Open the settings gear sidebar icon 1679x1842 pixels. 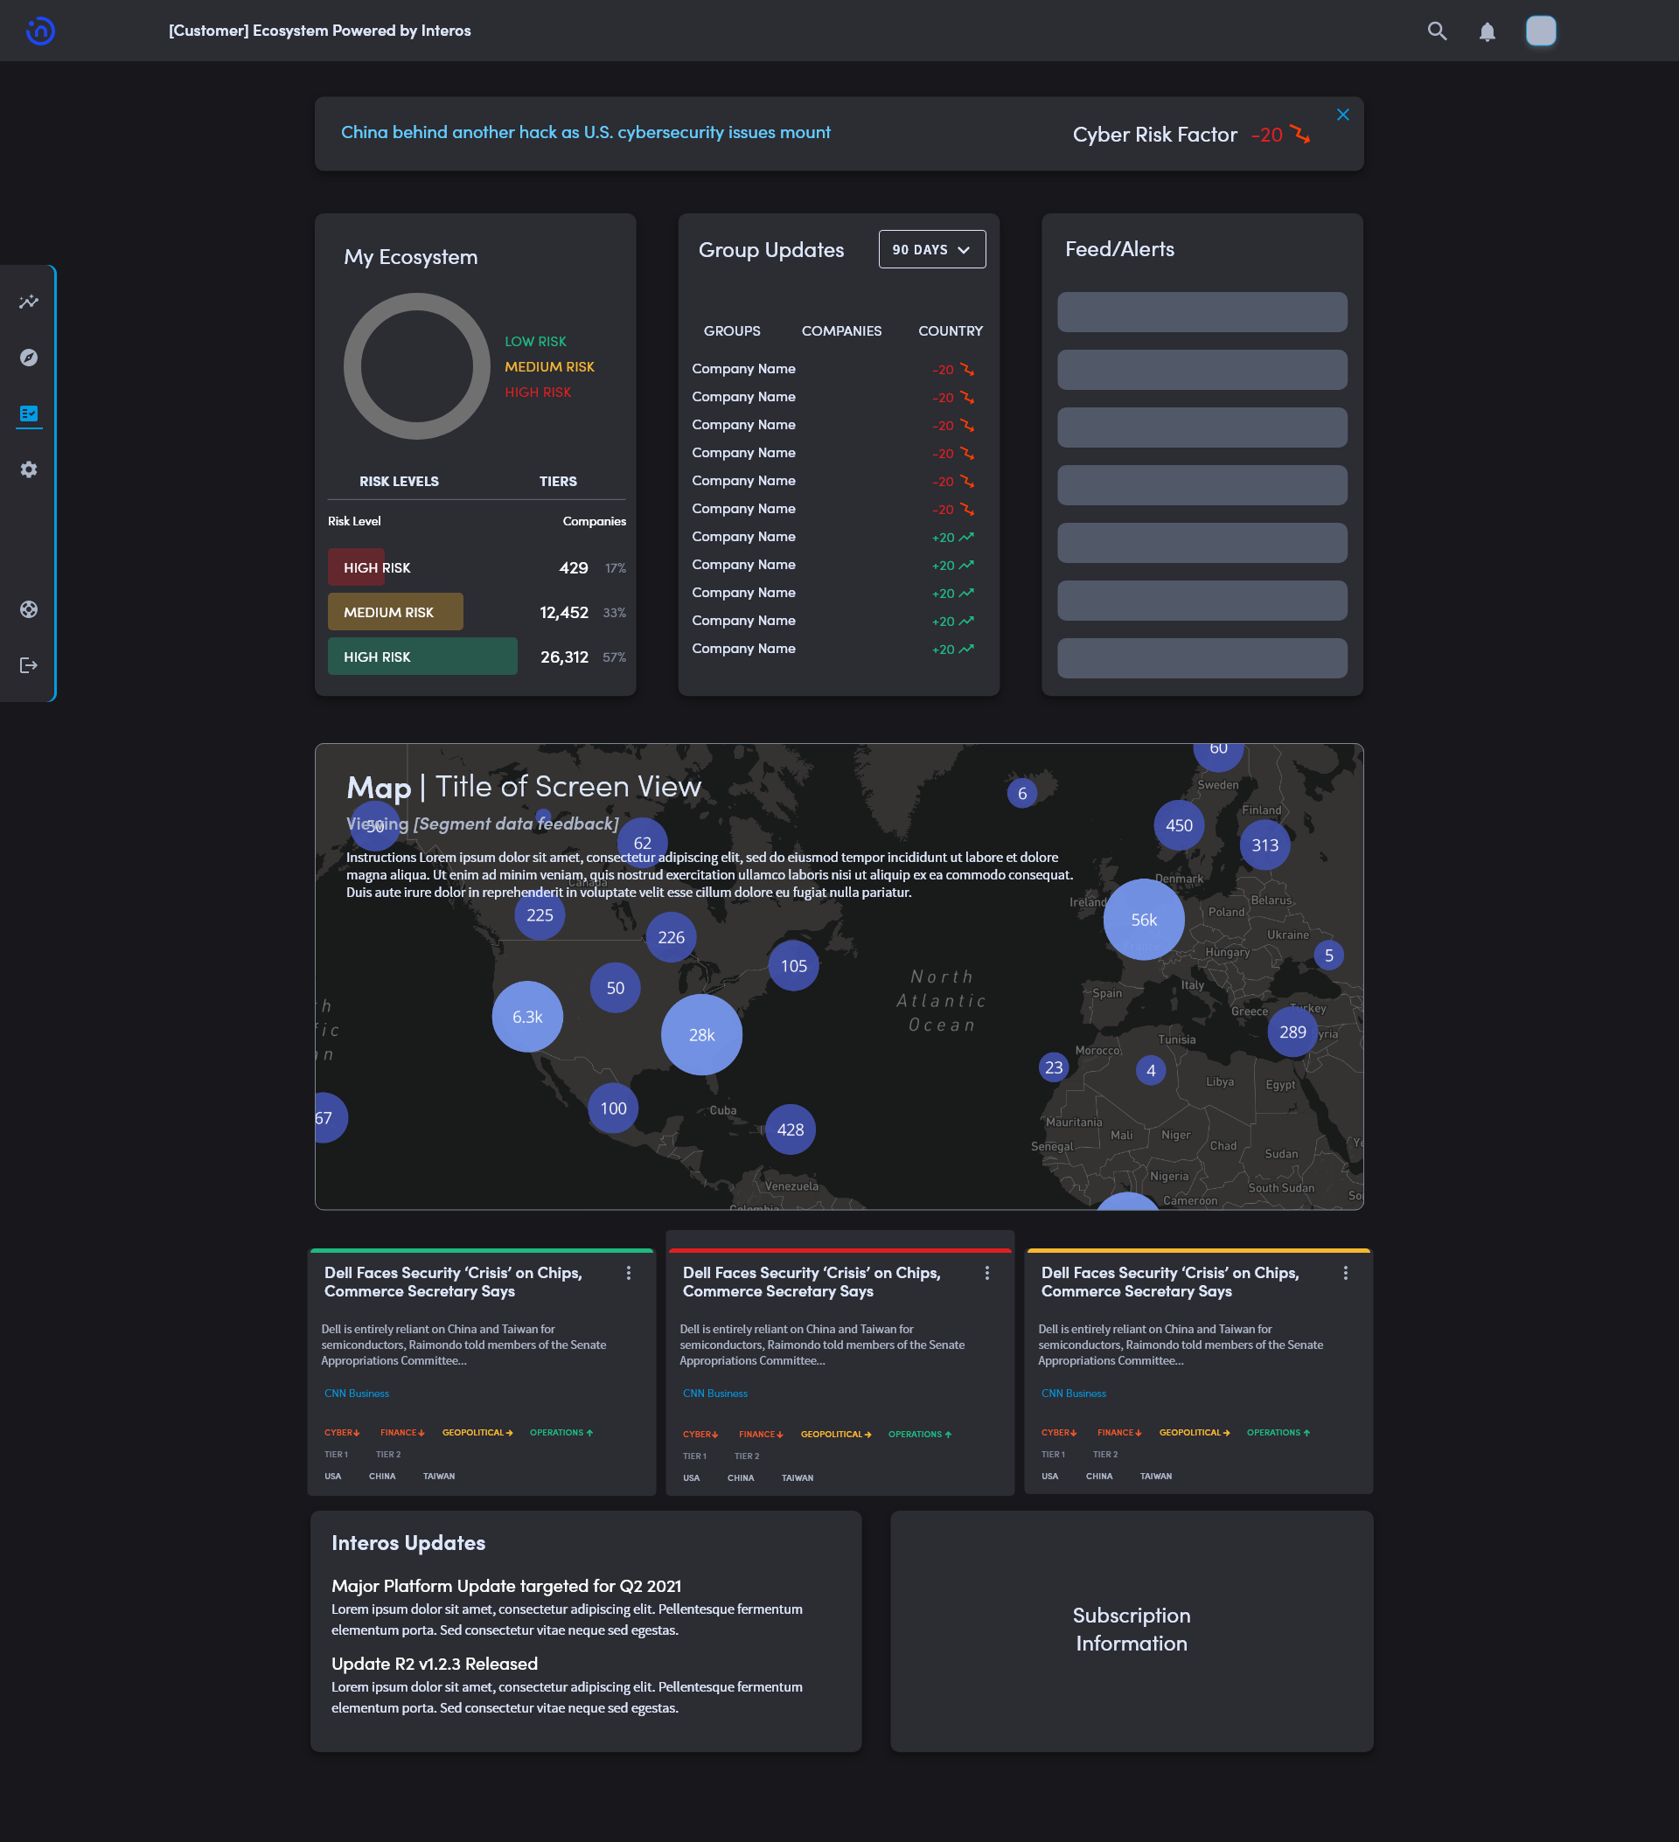coord(29,469)
